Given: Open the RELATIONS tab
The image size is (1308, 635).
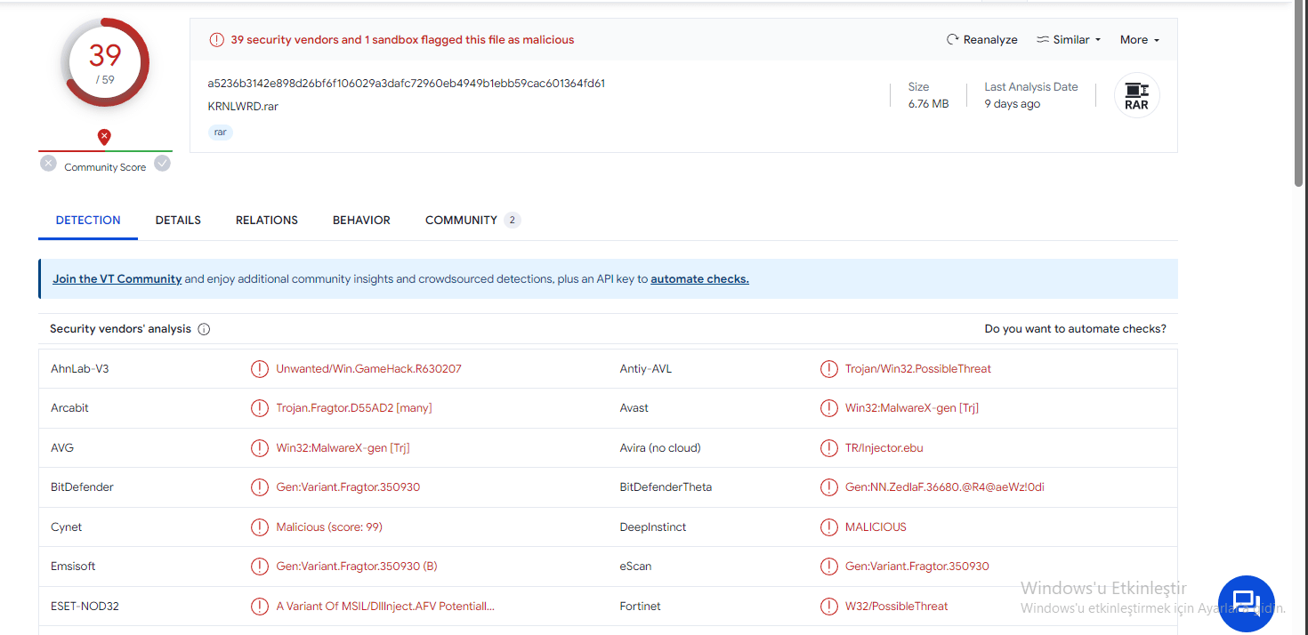Looking at the screenshot, I should [x=267, y=221].
